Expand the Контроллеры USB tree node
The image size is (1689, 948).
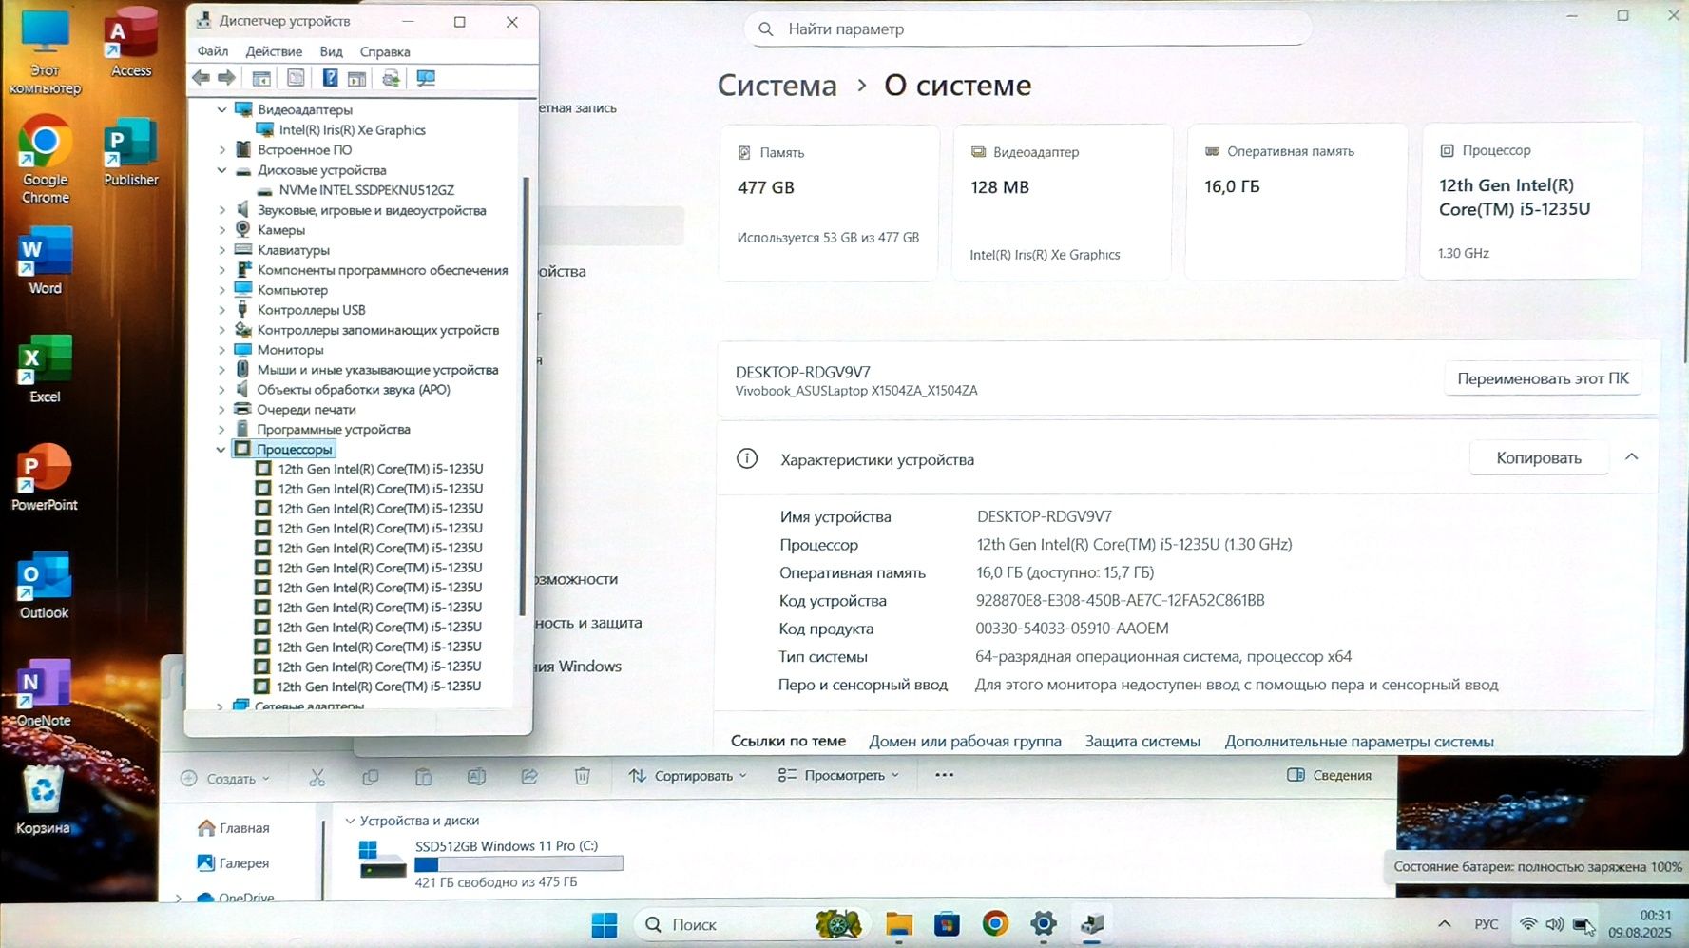click(222, 310)
